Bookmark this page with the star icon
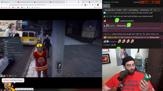The height and width of the screenshot is (91, 163). coord(82,5)
